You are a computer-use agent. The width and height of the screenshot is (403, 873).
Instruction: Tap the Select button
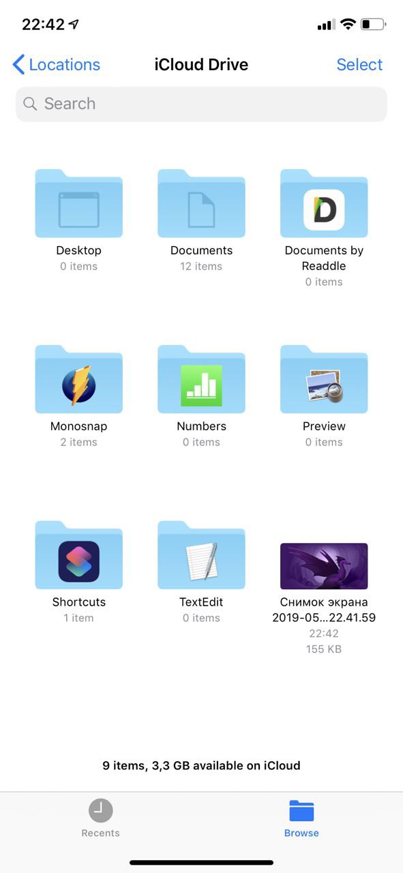click(x=359, y=65)
